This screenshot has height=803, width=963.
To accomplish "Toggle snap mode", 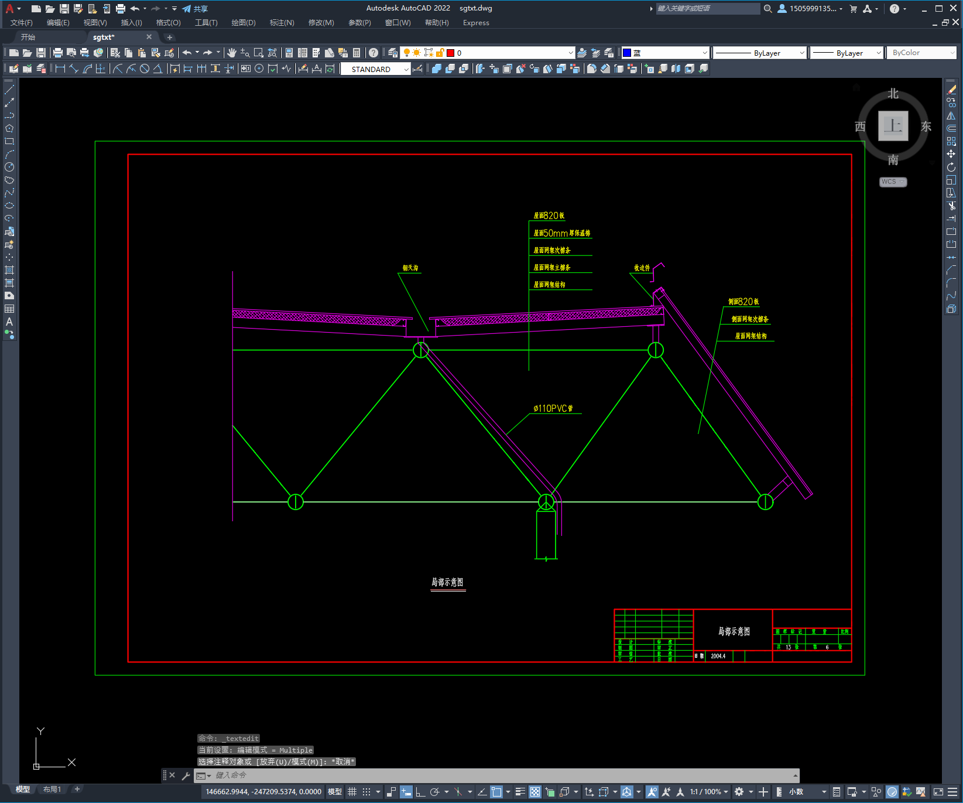I will point(366,792).
